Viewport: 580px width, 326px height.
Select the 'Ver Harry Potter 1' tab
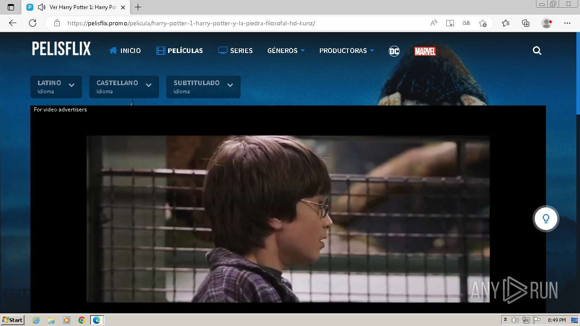[75, 7]
